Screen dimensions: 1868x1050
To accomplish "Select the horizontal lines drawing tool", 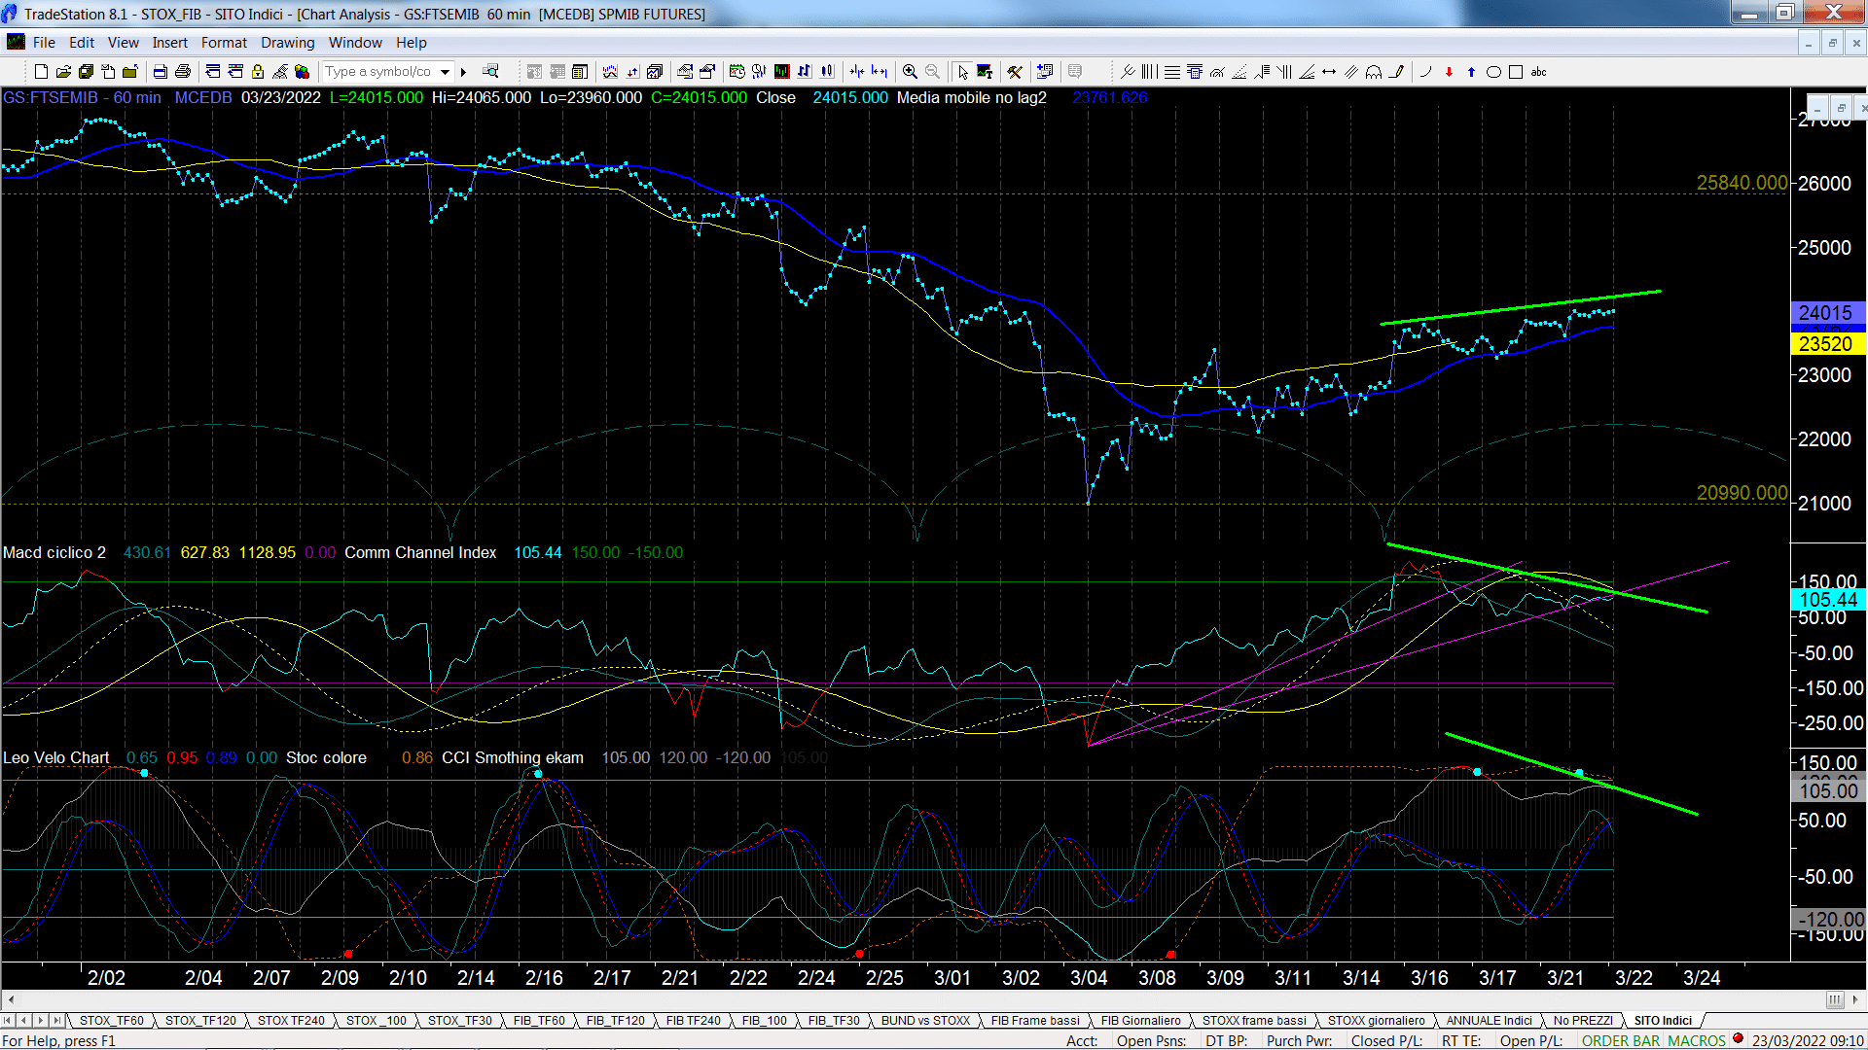I will 1172,72.
